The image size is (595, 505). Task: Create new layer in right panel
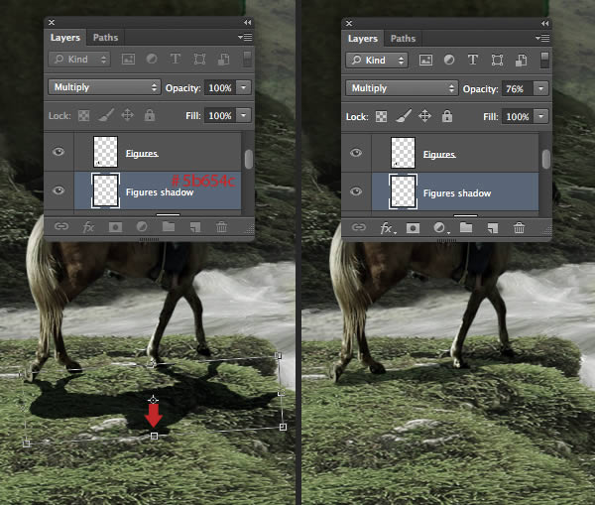[x=493, y=228]
